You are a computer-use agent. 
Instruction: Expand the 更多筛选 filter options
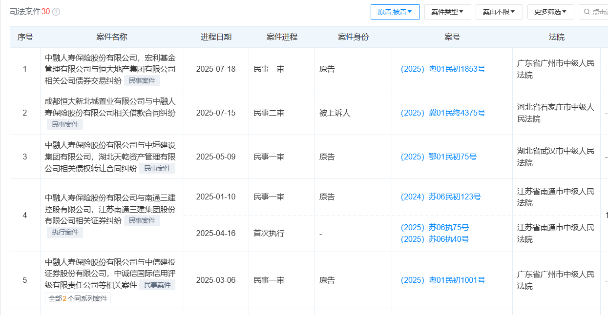click(x=550, y=11)
